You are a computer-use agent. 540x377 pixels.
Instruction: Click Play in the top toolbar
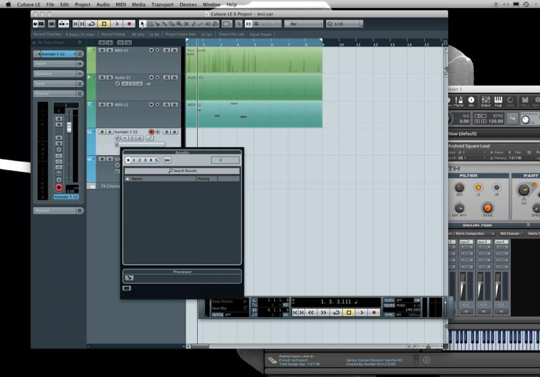click(x=117, y=24)
